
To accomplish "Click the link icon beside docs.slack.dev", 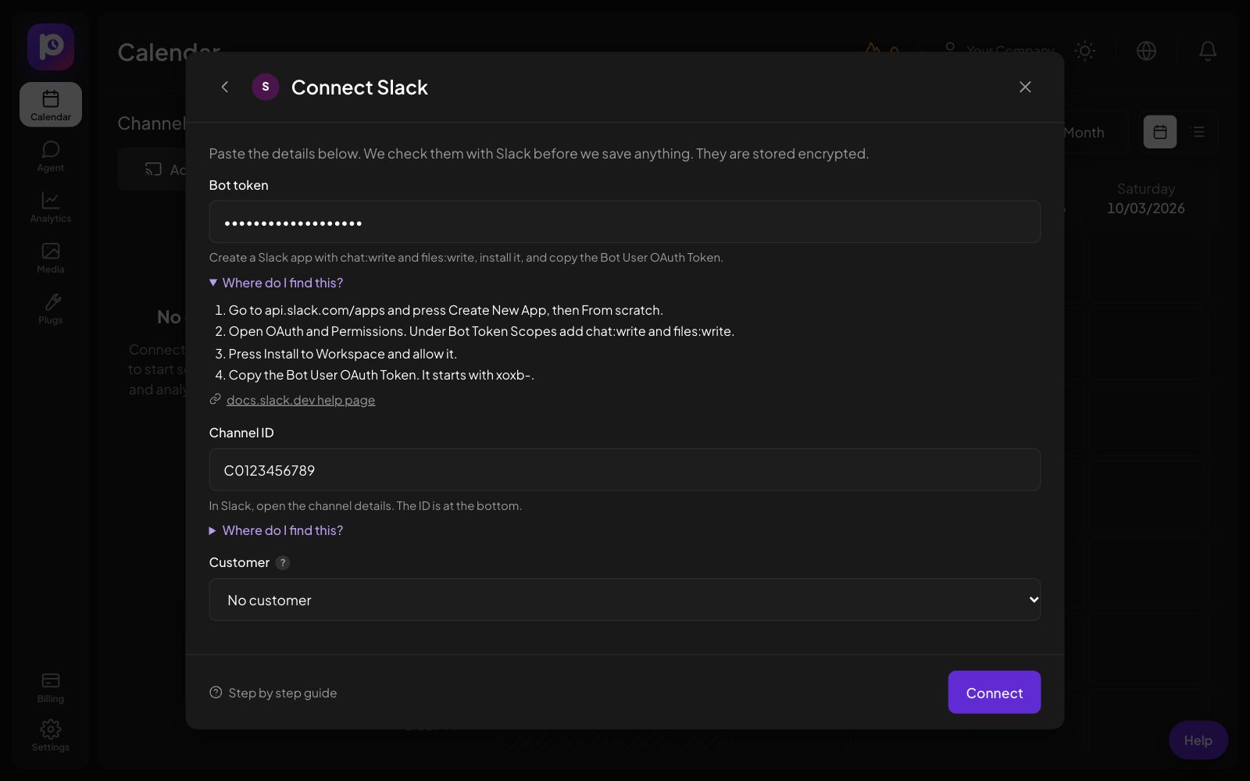I will (x=216, y=400).
